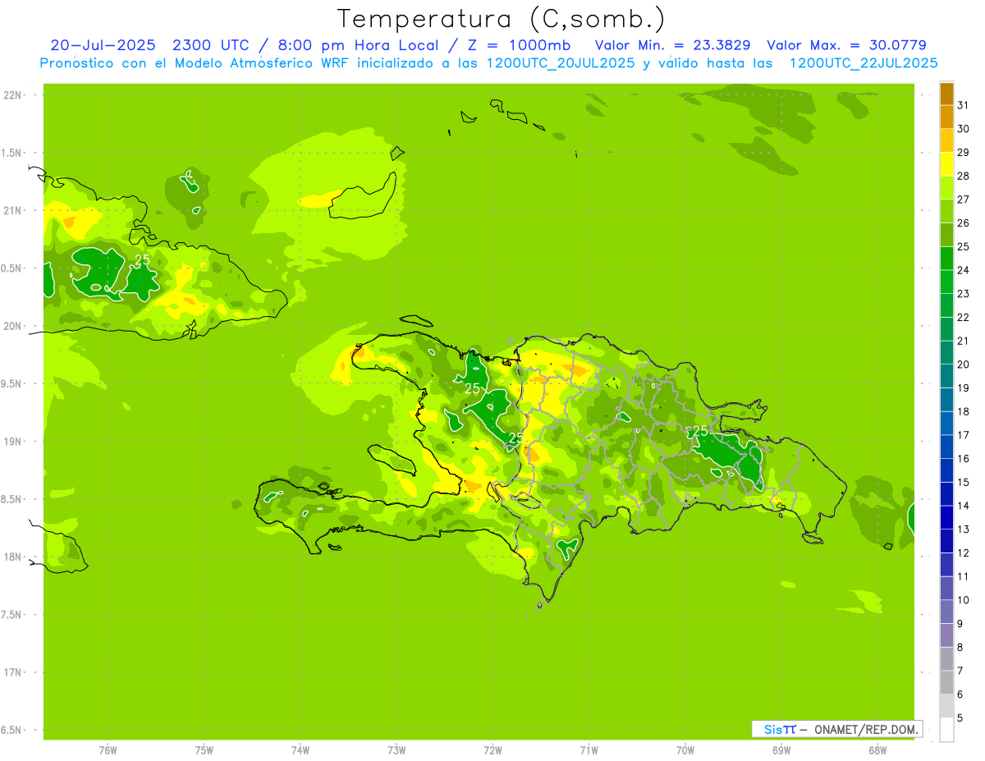
Task: Click the "25" contour label over eastern Cuba
Action: (143, 259)
